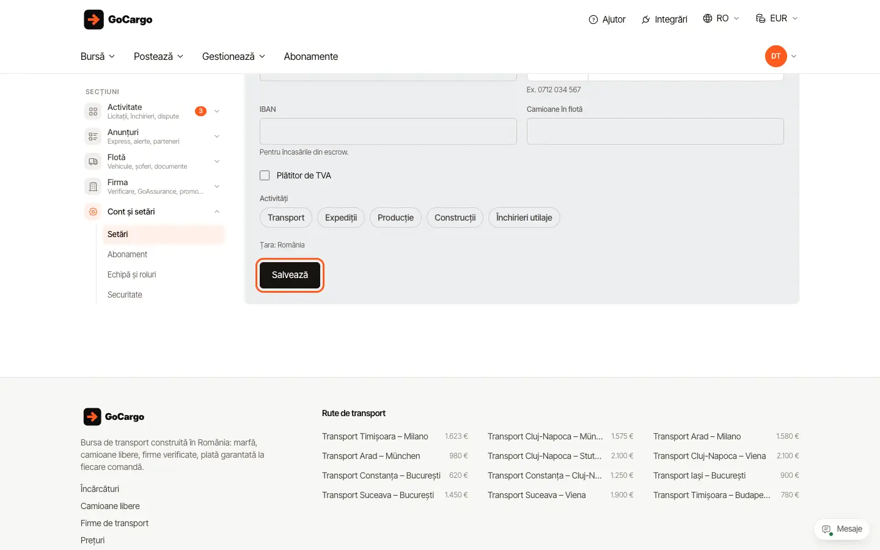Toggle the Expediții activity chip
Image resolution: width=880 pixels, height=550 pixels.
[341, 218]
